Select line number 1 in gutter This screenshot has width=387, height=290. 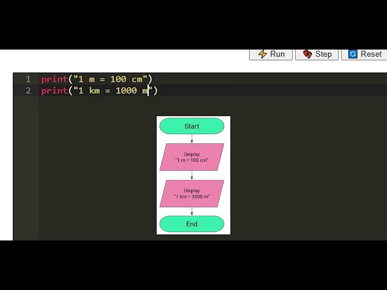pyautogui.click(x=28, y=79)
